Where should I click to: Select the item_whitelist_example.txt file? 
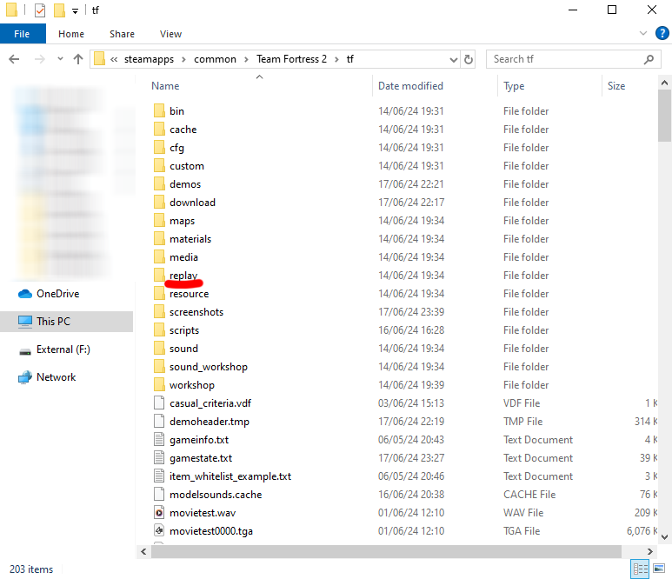[230, 476]
